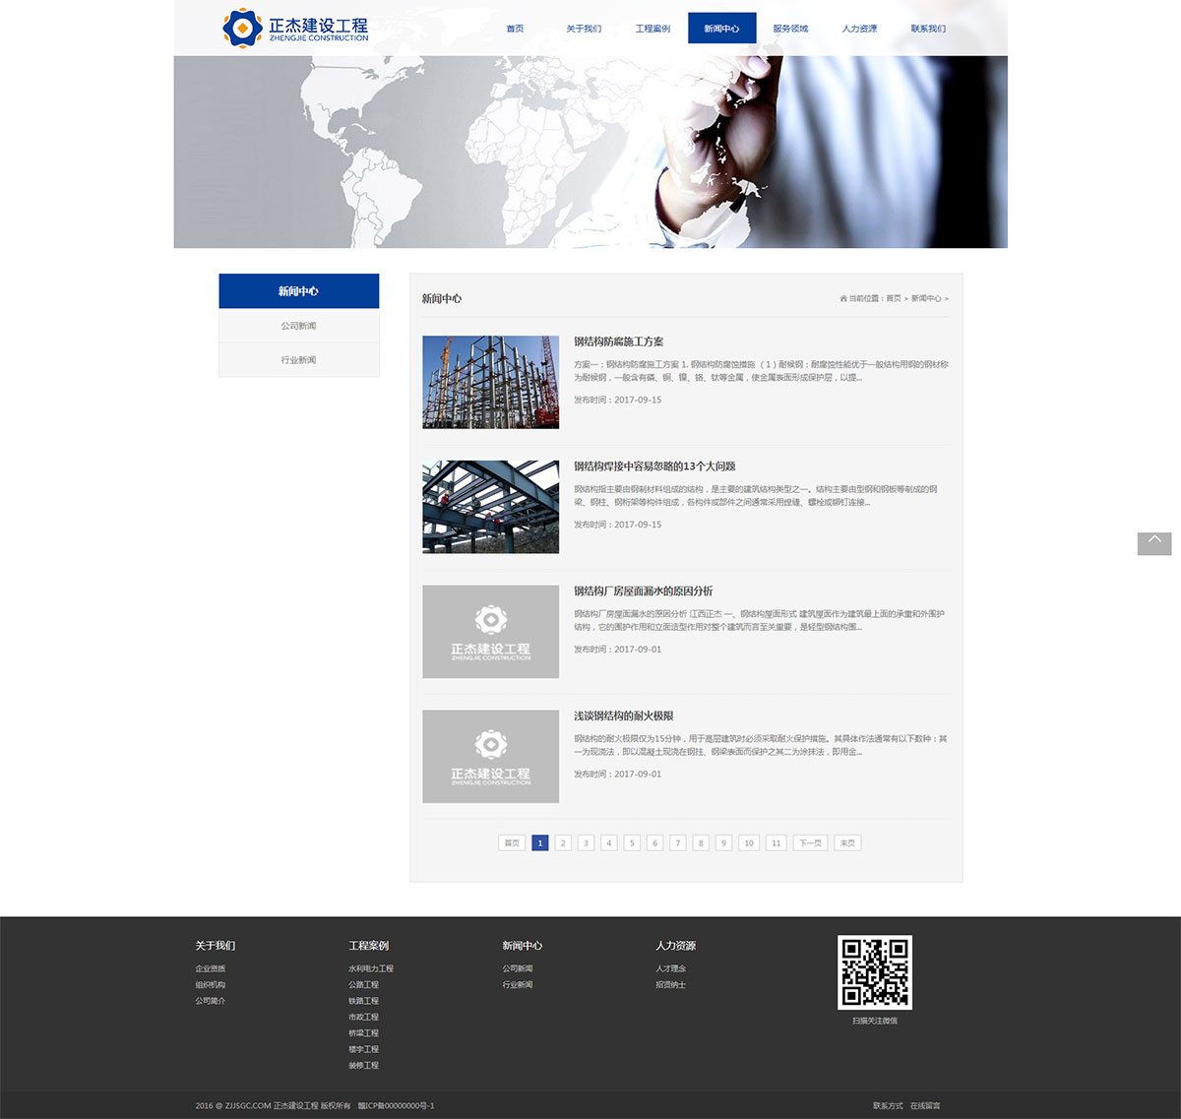Image resolution: width=1181 pixels, height=1119 pixels.
Task: Open footer link 组织机构
Action: click(x=211, y=984)
